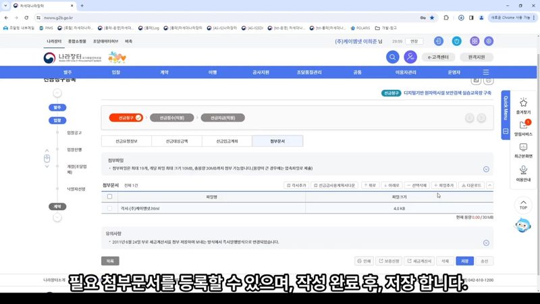Click the 각서추가 button

point(296,185)
